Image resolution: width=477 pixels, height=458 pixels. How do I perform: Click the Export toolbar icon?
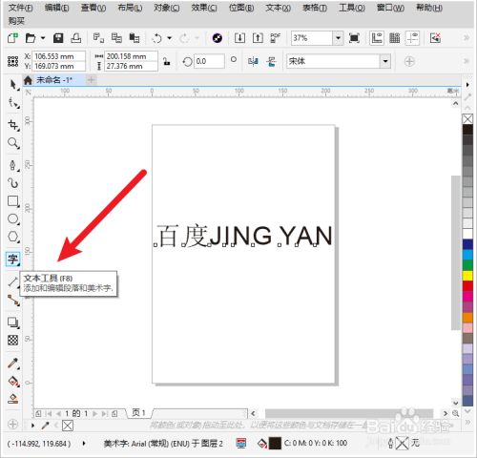click(x=258, y=38)
